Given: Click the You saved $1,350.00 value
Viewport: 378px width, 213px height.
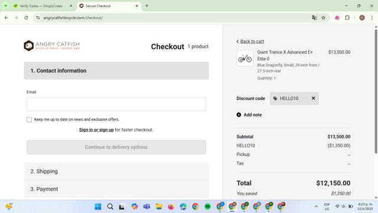Looking at the screenshot, I should [341, 193].
